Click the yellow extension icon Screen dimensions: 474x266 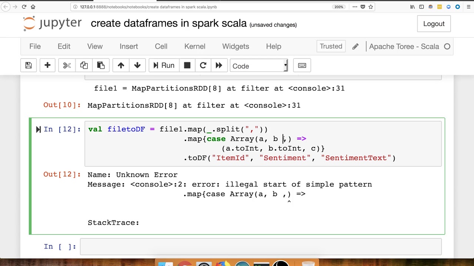440,7
